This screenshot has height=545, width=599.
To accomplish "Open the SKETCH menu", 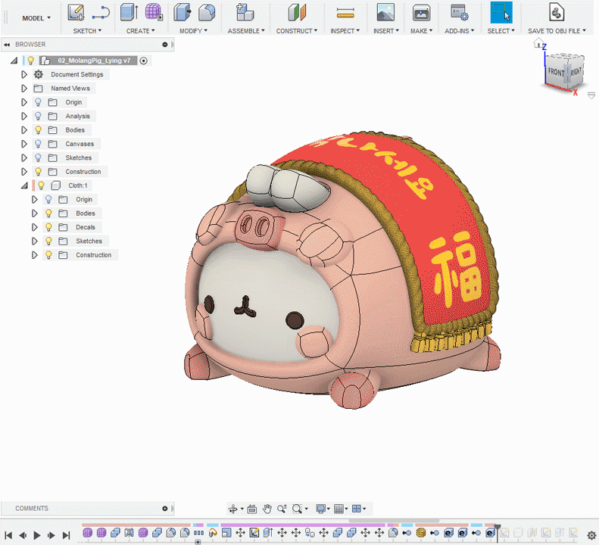I will coord(87,31).
